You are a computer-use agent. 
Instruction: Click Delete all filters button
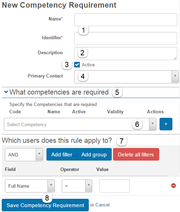[136, 154]
